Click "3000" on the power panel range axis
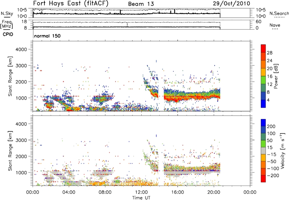This screenshot has width=289, height=200. point(21,66)
